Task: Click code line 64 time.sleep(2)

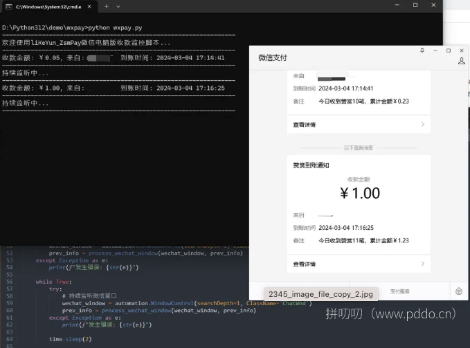Action: click(x=71, y=339)
